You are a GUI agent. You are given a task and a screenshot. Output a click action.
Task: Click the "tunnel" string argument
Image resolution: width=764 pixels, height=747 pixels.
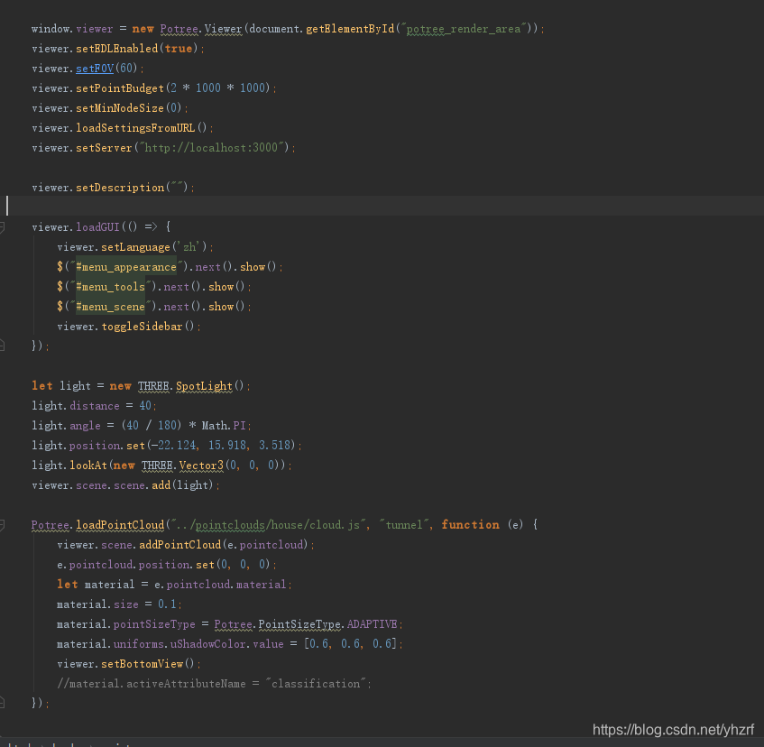tap(404, 525)
